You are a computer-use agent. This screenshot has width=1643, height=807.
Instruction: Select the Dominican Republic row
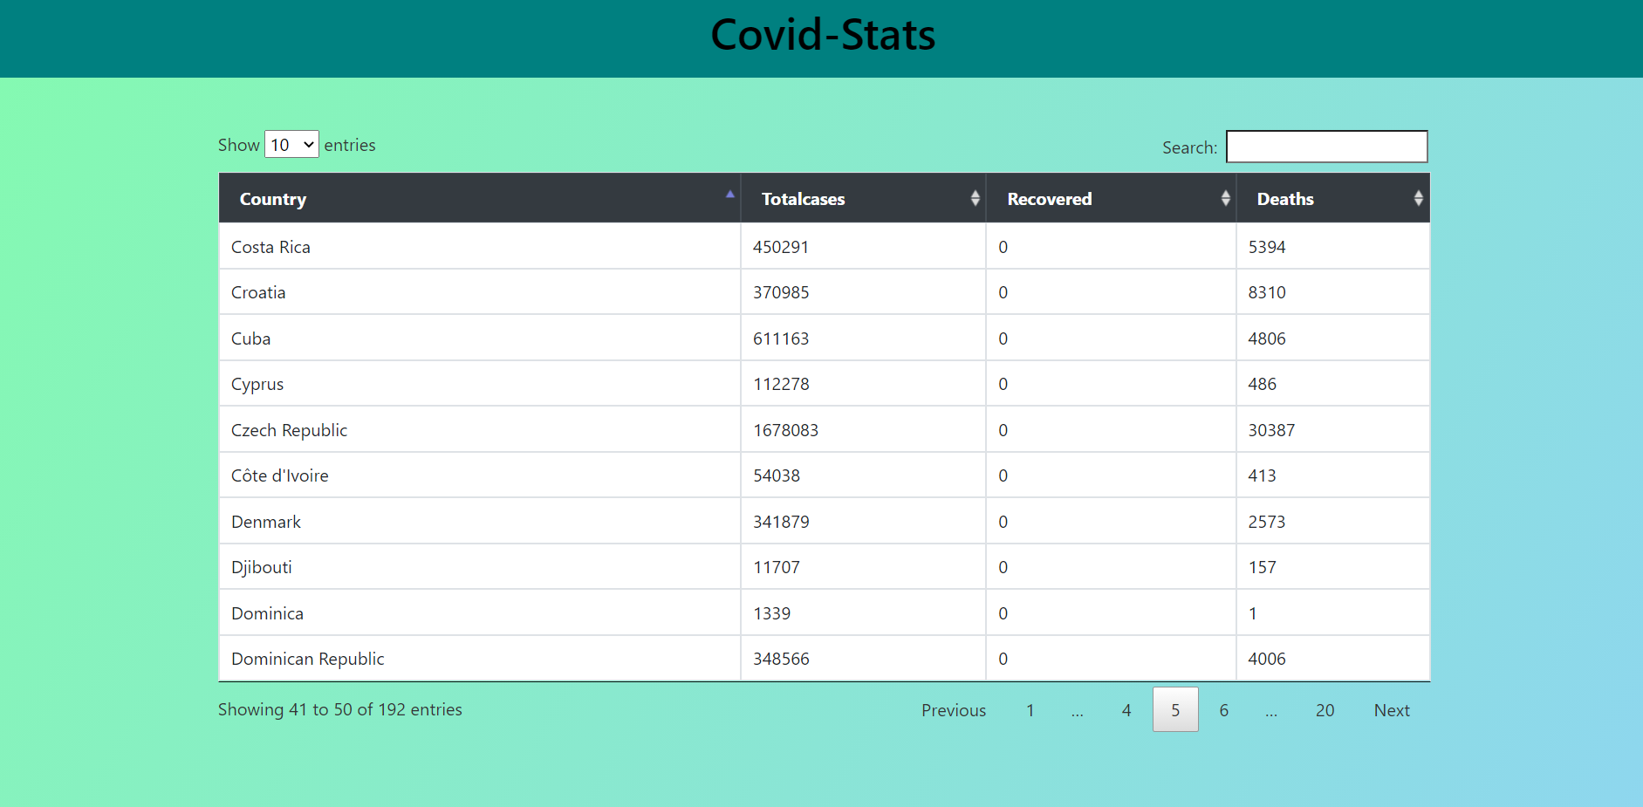point(307,658)
